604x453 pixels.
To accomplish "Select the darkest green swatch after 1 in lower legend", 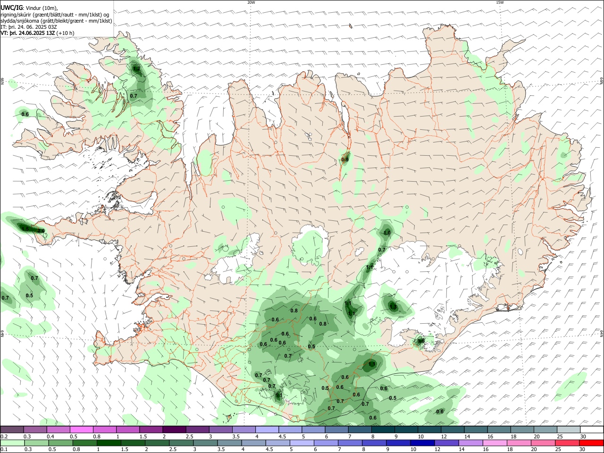I will pos(109,443).
